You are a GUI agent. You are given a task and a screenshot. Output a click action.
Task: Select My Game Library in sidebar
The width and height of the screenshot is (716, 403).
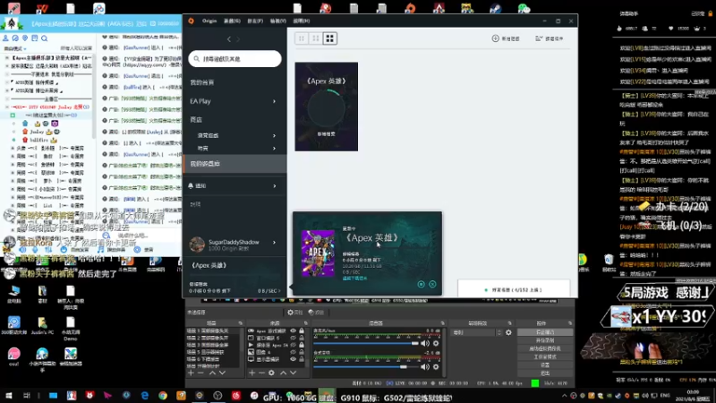click(234, 164)
